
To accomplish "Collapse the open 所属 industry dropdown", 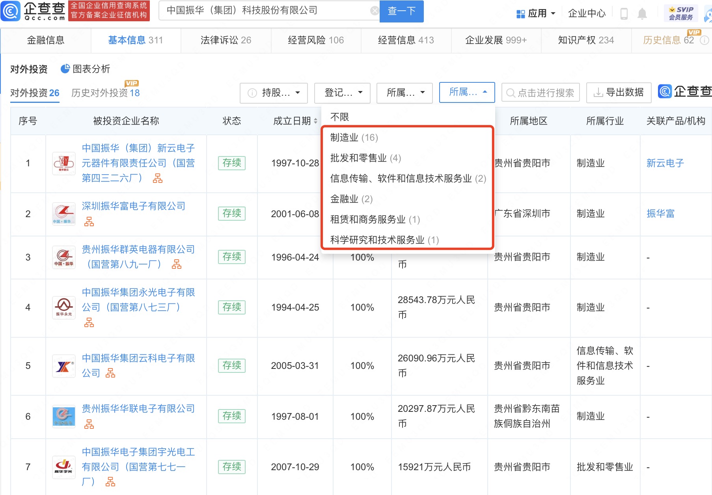I will click(467, 93).
